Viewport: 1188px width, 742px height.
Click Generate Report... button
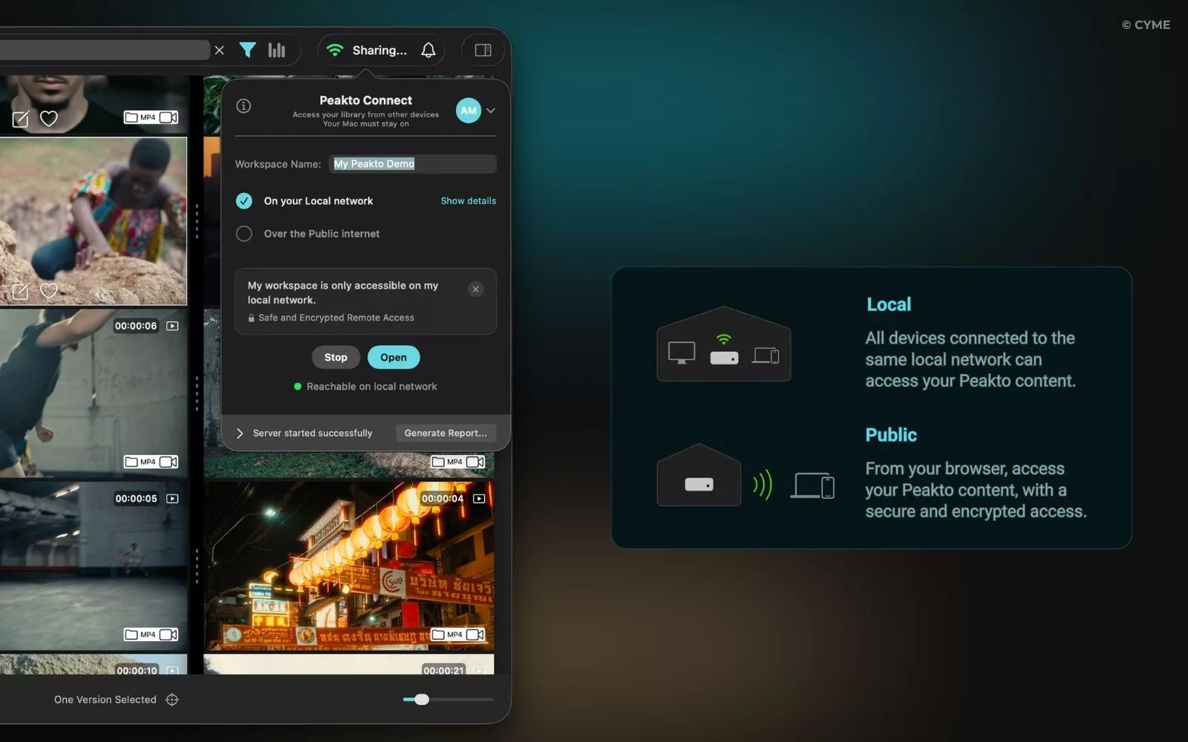[446, 433]
